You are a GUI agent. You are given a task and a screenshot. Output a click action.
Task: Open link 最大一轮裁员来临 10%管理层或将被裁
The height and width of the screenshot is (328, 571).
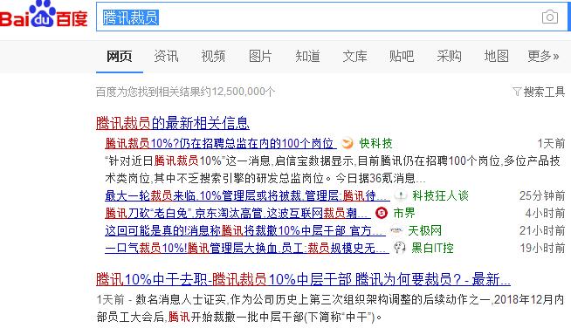click(x=247, y=196)
